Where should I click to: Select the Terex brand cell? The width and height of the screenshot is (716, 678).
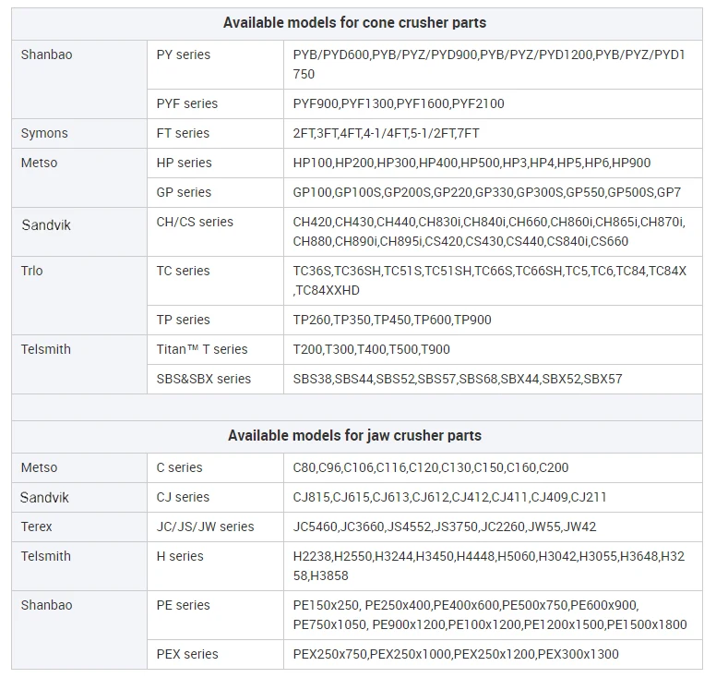(x=37, y=527)
